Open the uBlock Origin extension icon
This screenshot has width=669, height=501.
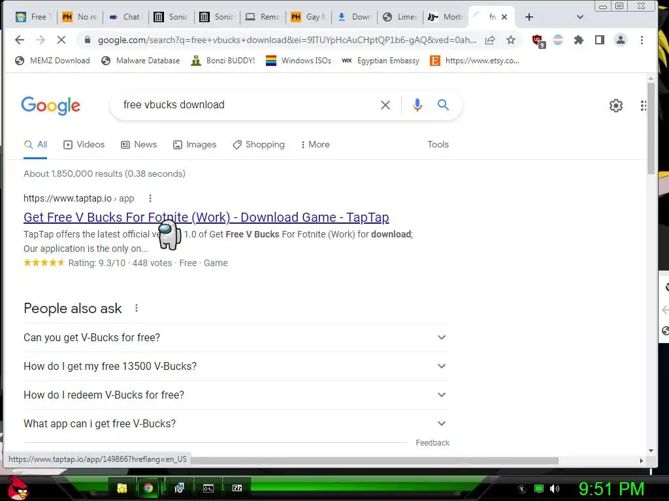point(538,41)
